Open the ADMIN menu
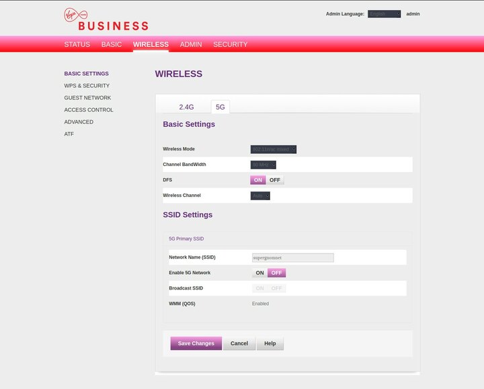 pyautogui.click(x=191, y=44)
